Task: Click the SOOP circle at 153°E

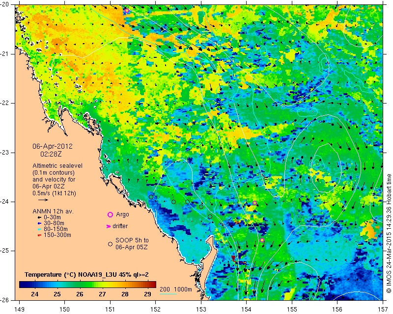Action: pos(201,207)
